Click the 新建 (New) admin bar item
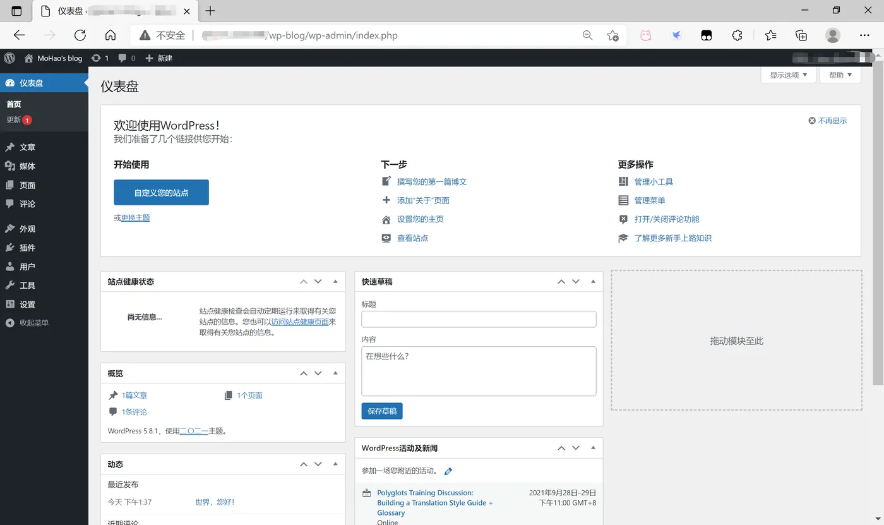The height and width of the screenshot is (525, 884). point(158,58)
